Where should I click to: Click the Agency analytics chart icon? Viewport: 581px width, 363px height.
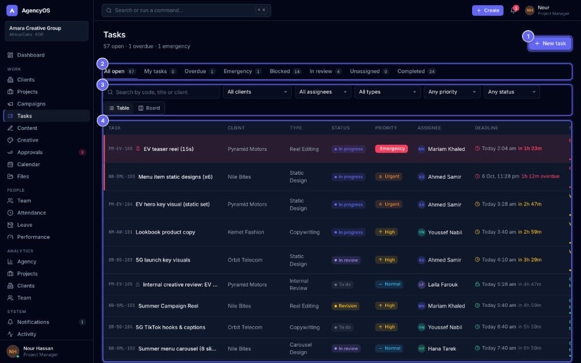coord(10,261)
